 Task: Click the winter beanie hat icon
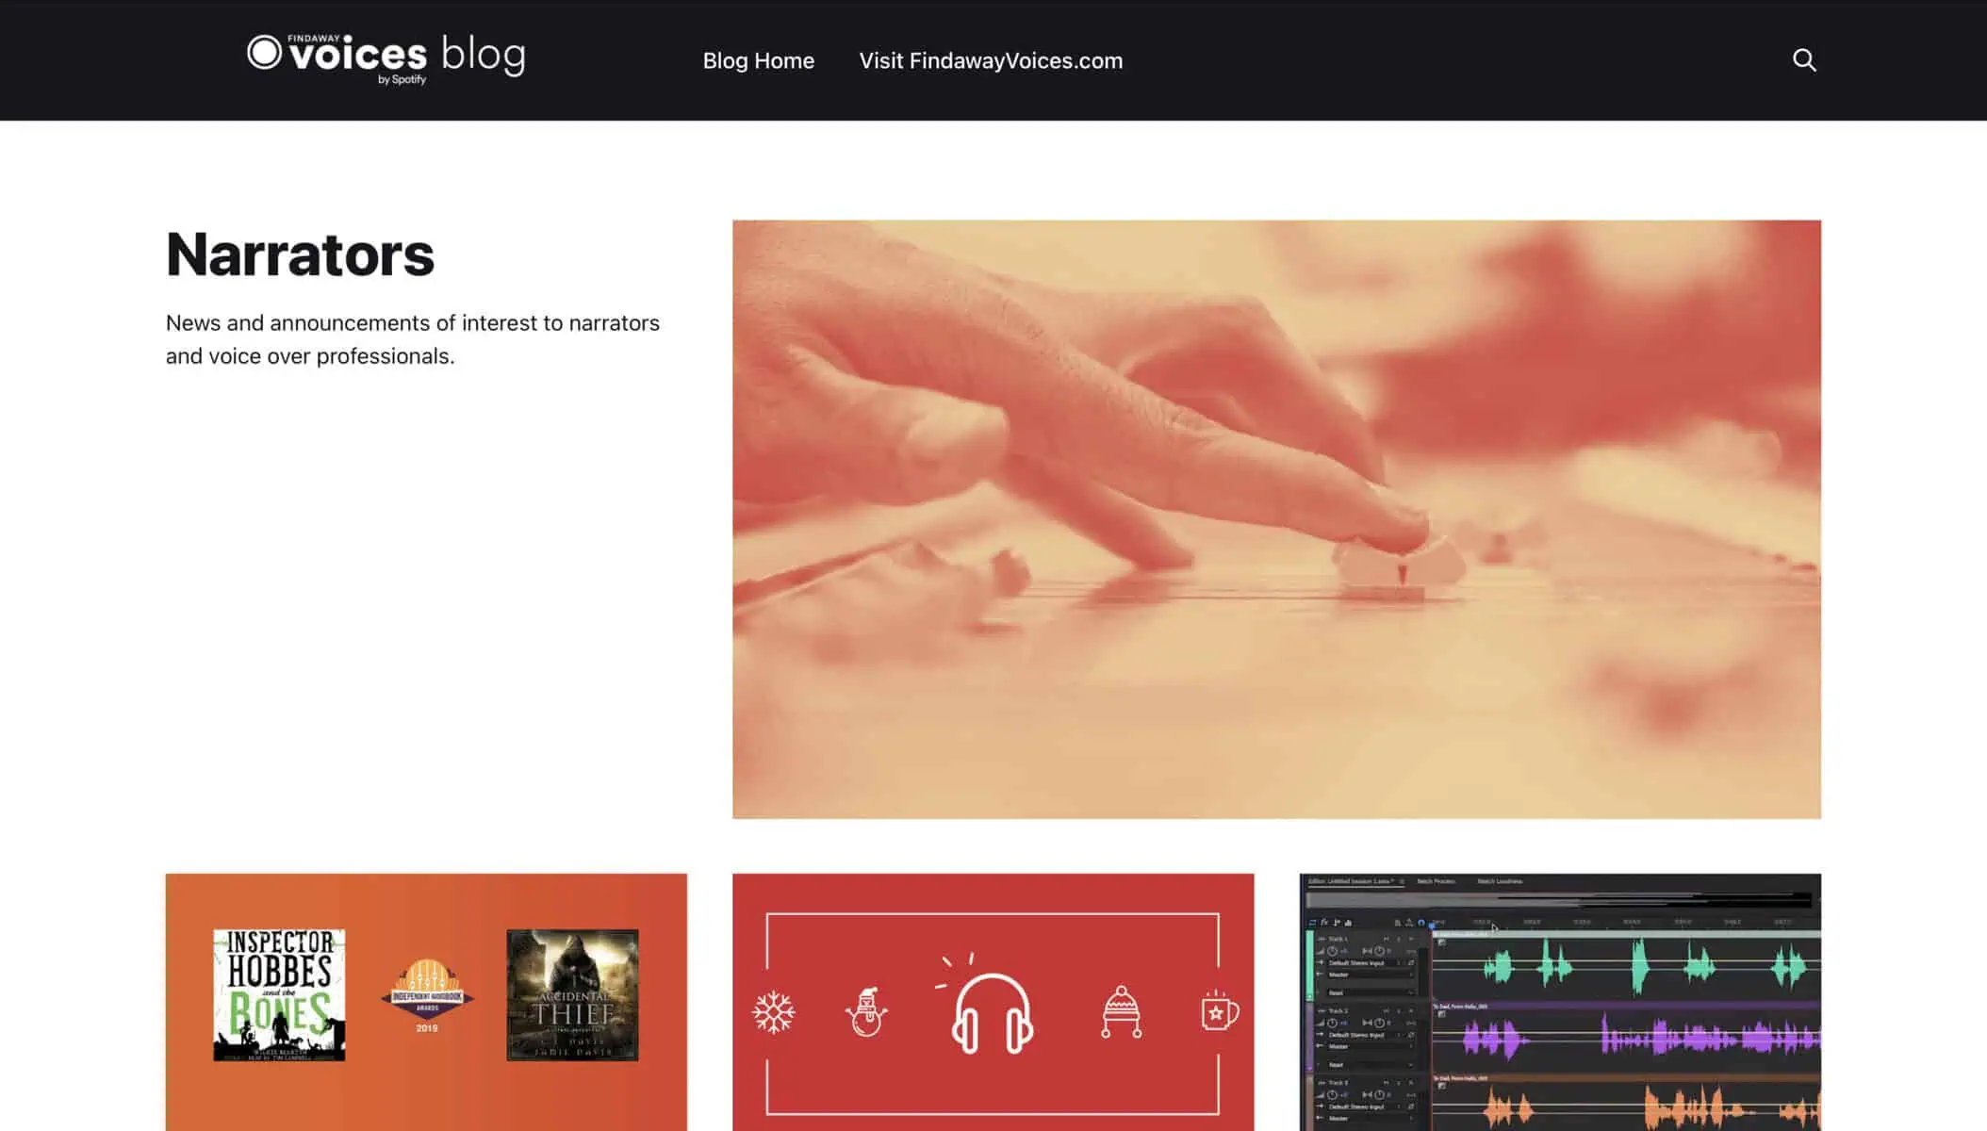coord(1121,1012)
